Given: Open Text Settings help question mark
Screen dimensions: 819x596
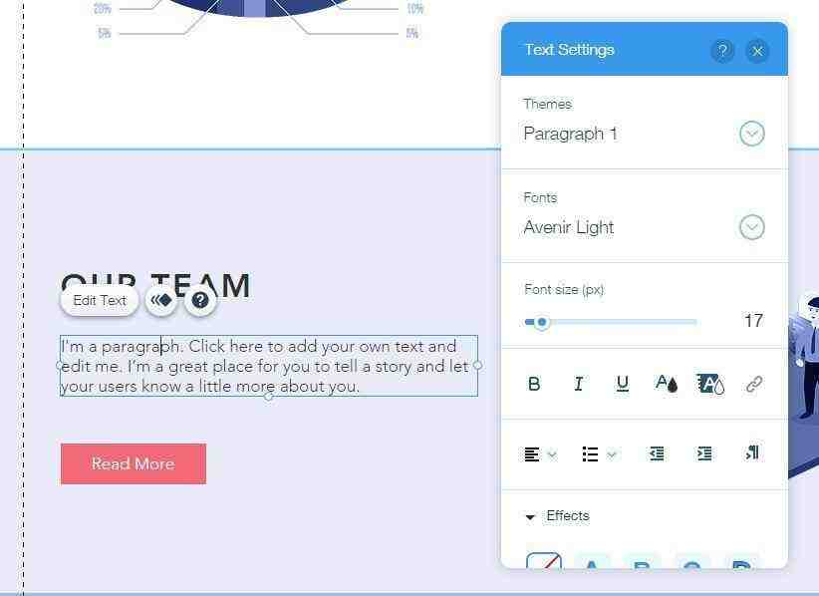Looking at the screenshot, I should (722, 51).
